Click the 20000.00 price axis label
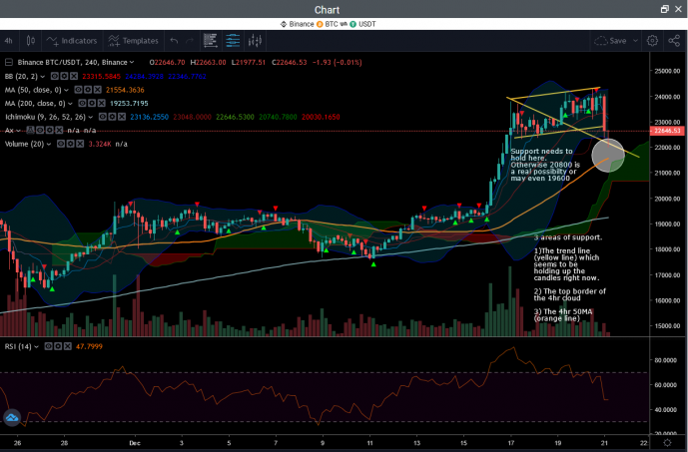The width and height of the screenshot is (688, 452). (667, 199)
